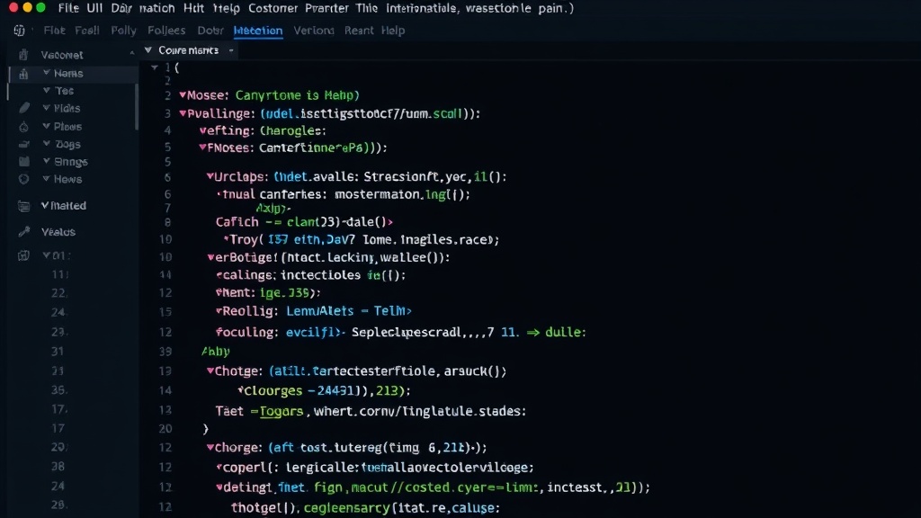Viewport: 921px width, 518px height.
Task: Click the icon beside Vaconet
Action: coord(23,55)
